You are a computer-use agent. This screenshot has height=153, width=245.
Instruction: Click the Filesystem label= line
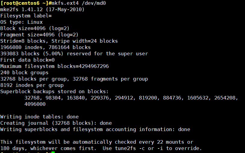[26, 16]
